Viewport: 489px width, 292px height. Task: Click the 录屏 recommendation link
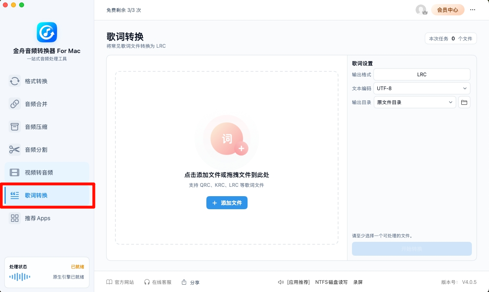(358, 282)
